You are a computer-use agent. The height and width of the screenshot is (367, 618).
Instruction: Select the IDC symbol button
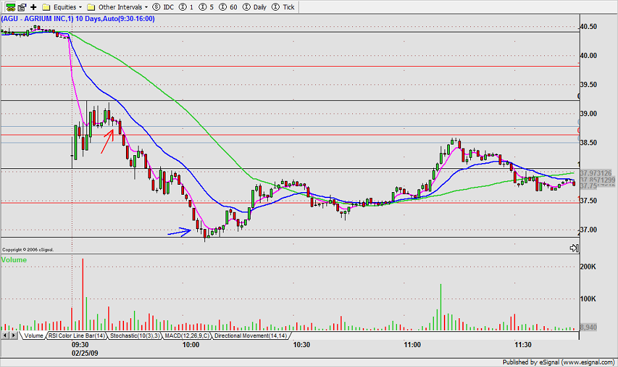(163, 7)
